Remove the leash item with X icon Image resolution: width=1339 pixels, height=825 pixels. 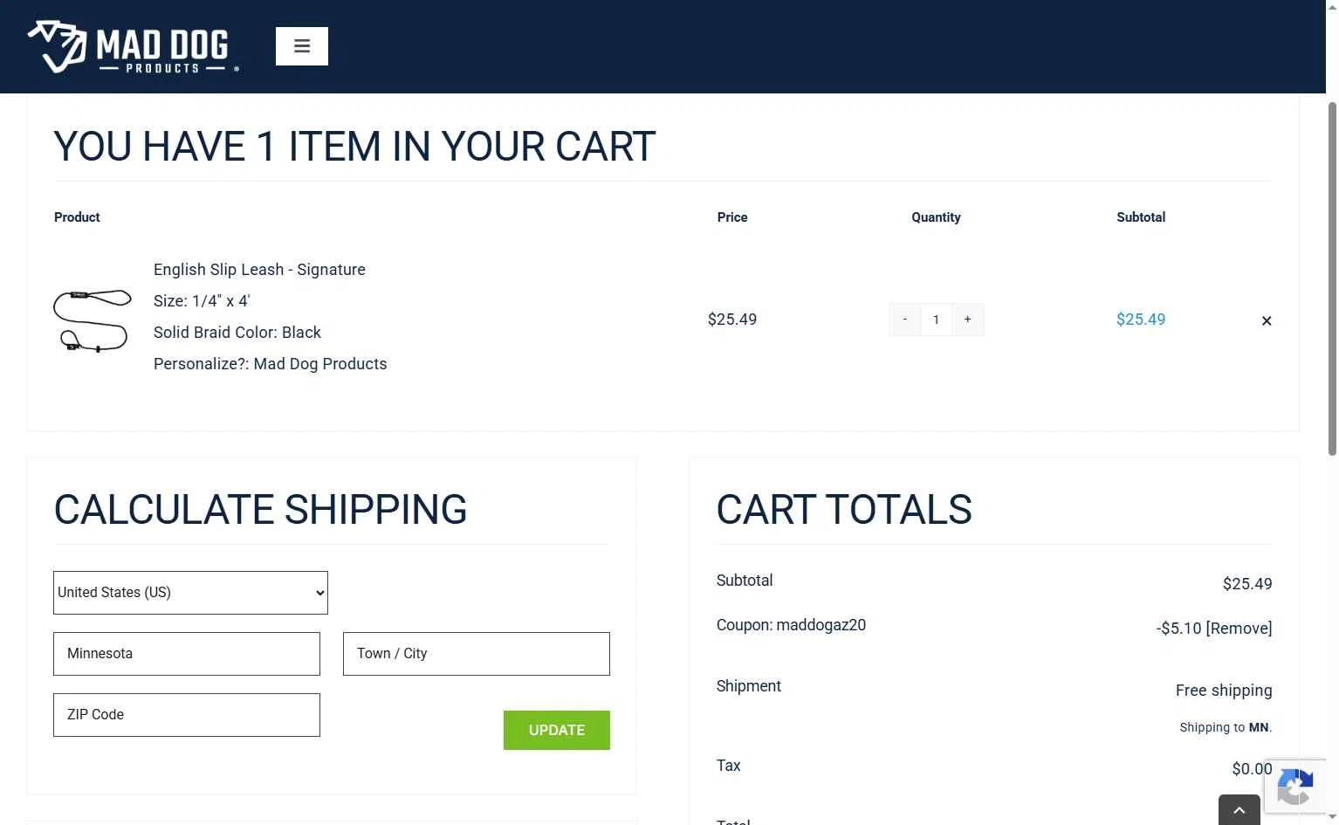(1267, 320)
